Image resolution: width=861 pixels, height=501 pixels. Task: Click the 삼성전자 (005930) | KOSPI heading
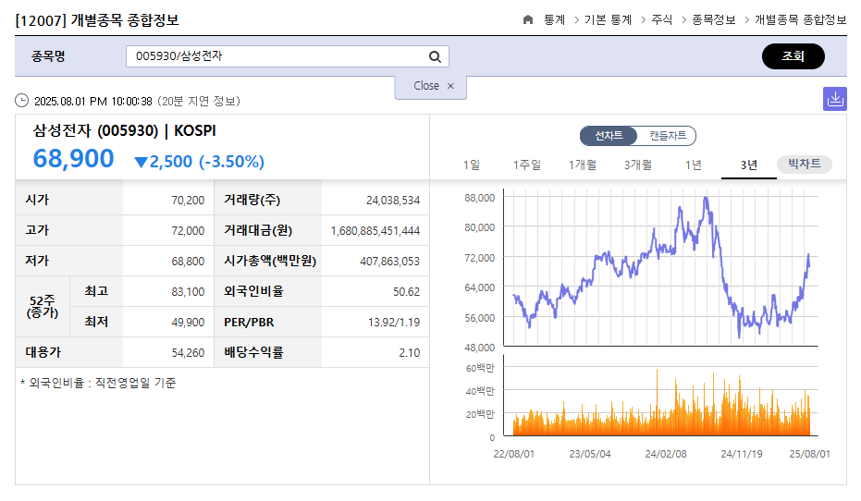pos(125,130)
